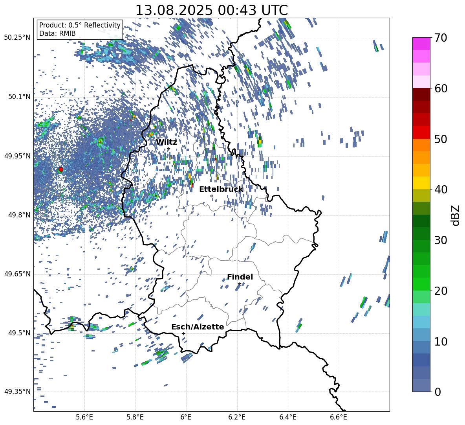Click the red radar site marker
Screen dimensions: 465x425
[61, 169]
